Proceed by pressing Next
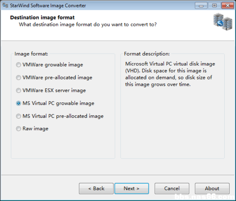This screenshot has width=236, height=201. click(x=131, y=188)
